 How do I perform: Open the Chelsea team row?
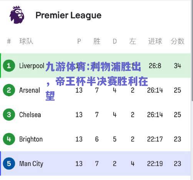click(95, 114)
